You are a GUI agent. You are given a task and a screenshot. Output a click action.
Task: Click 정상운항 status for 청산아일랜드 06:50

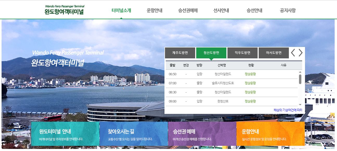point(251,74)
